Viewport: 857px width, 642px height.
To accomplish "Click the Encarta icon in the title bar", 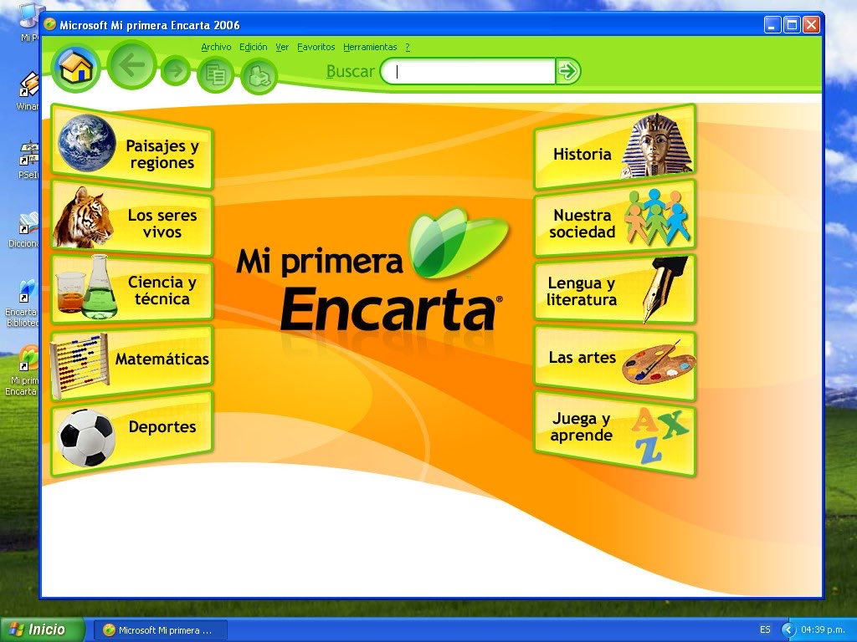I will coord(49,24).
